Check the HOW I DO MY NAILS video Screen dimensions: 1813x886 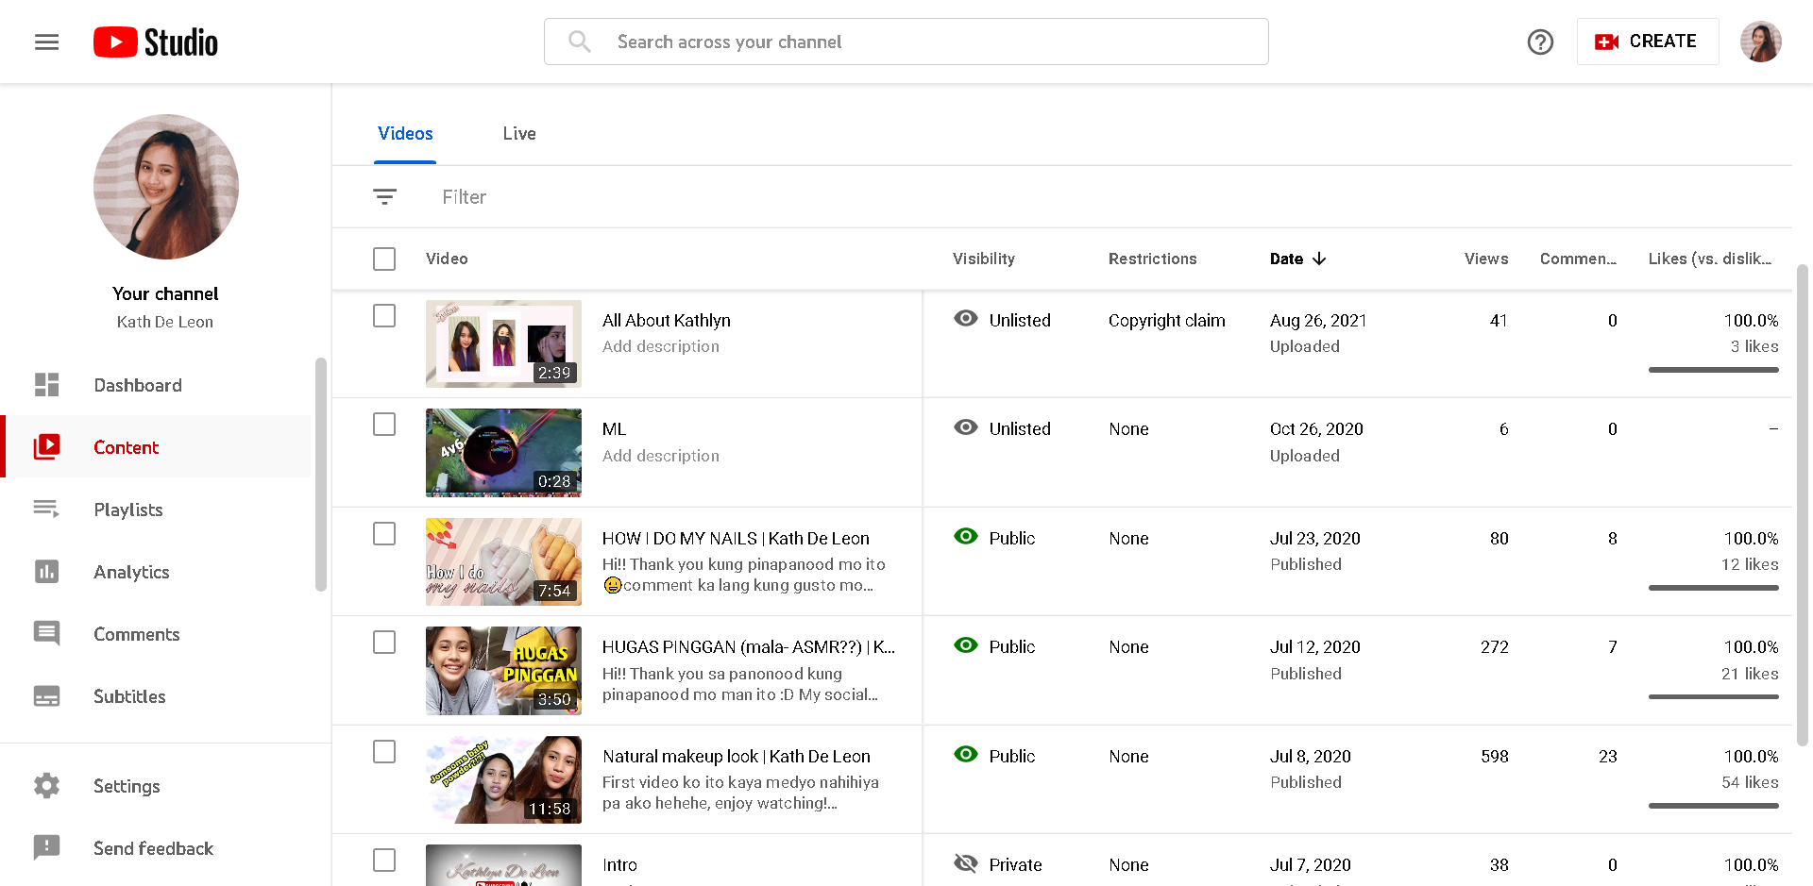click(384, 534)
